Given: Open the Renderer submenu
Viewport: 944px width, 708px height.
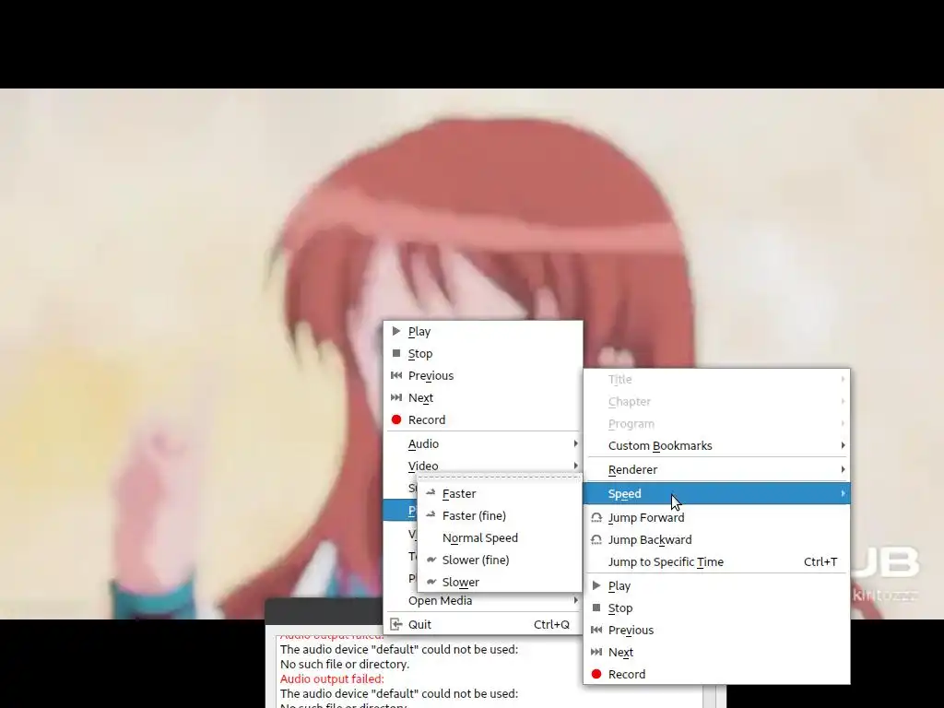Looking at the screenshot, I should (716, 469).
